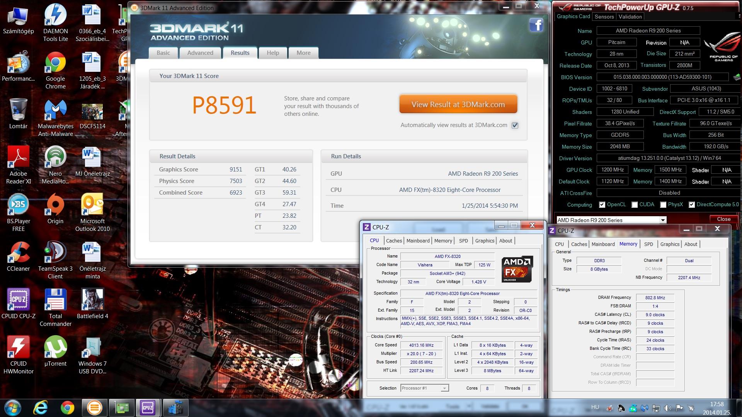Expand the AMD Radeon R9 200 Series dropdown
This screenshot has width=742, height=417.
(663, 220)
